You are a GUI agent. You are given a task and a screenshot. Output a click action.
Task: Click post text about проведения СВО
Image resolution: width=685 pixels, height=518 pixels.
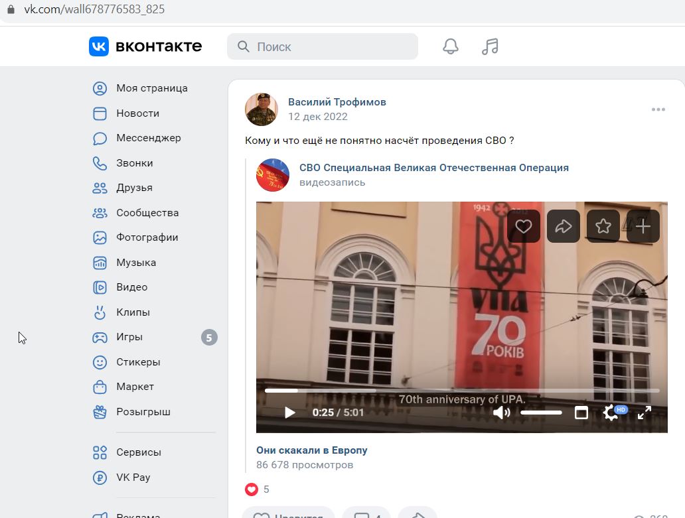point(379,141)
